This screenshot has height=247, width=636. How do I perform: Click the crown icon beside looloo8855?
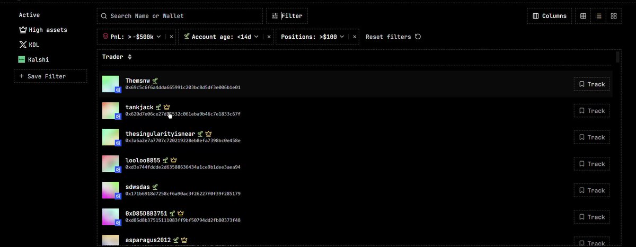173,160
